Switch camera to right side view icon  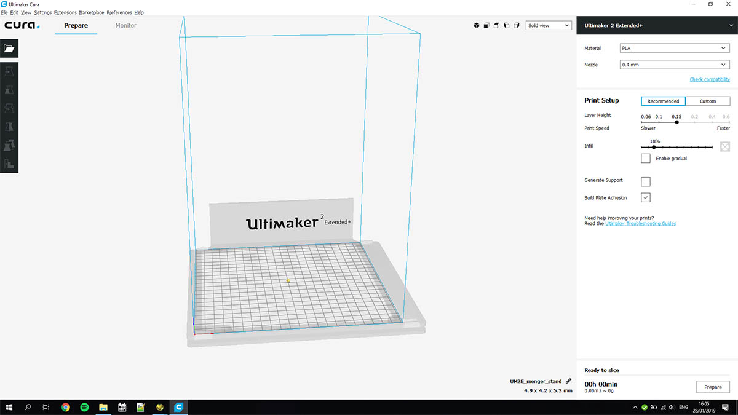[517, 26]
